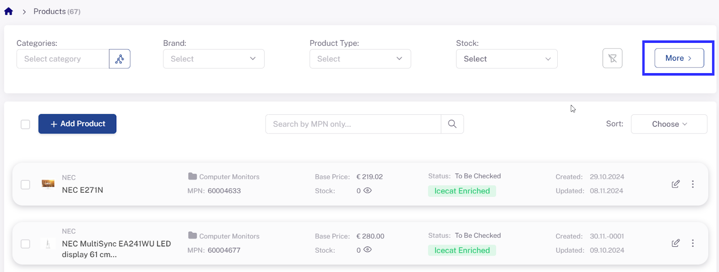Click the Products breadcrumb
The image size is (719, 272).
click(x=49, y=11)
